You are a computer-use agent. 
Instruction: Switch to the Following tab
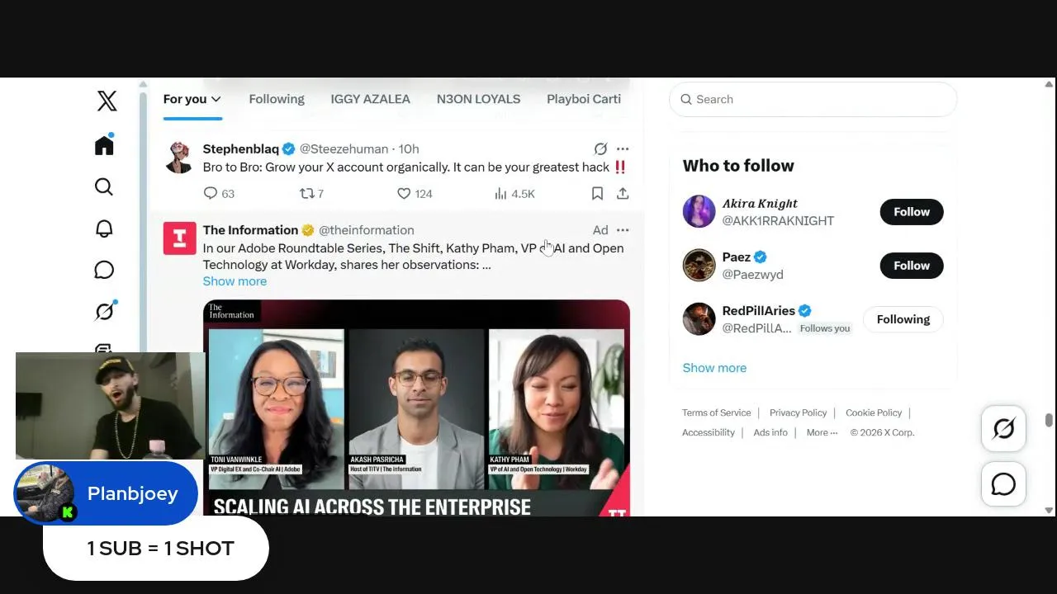[x=277, y=99]
